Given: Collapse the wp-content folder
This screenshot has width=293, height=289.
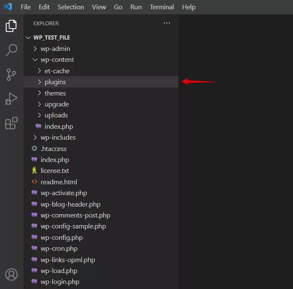Looking at the screenshot, I should 57,60.
